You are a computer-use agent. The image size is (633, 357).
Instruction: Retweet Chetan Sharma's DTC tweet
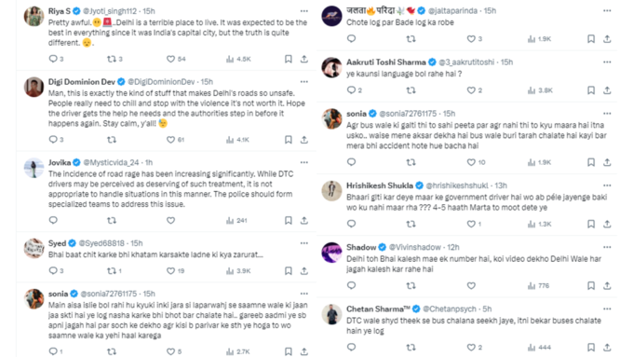411,347
